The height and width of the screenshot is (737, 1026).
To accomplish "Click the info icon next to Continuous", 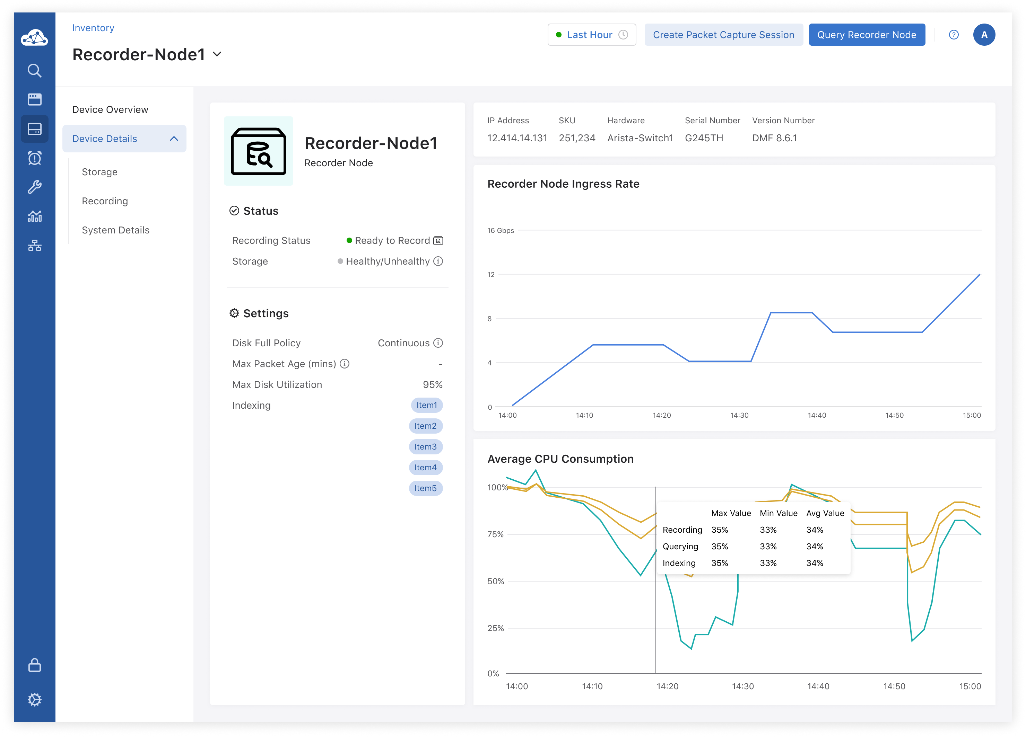I will coord(438,343).
